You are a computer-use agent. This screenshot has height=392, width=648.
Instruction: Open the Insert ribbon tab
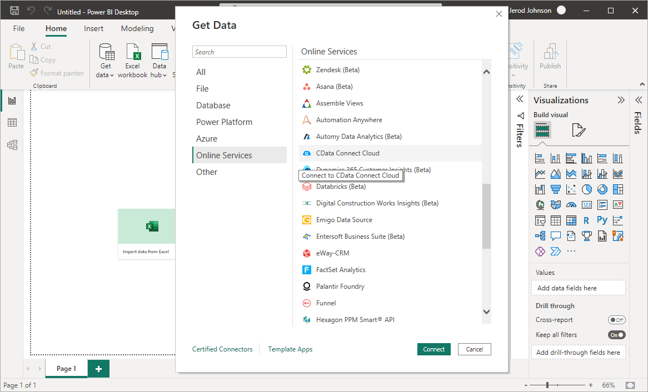pyautogui.click(x=93, y=28)
